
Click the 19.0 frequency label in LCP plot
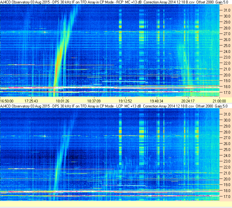pos(227,185)
